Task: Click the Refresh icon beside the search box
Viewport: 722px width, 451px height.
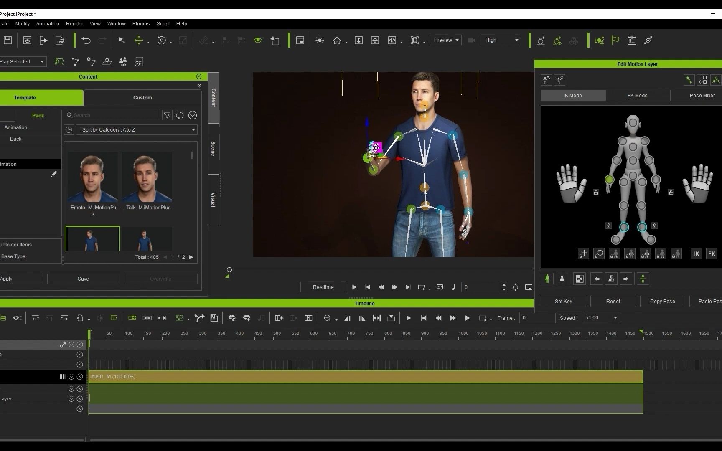Action: coord(180,115)
